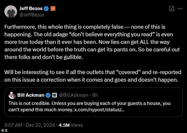This screenshot has width=187, height=133.
Task: View the 4.5M Views count
Action: [x=71, y=125]
